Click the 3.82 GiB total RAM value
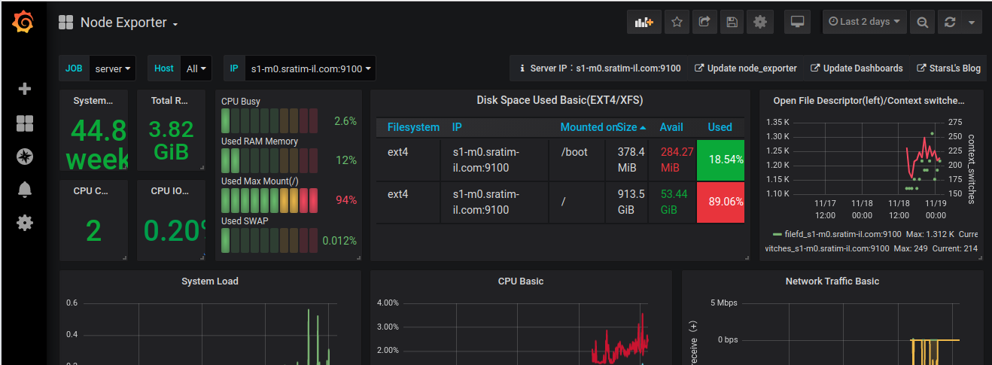 [x=171, y=140]
